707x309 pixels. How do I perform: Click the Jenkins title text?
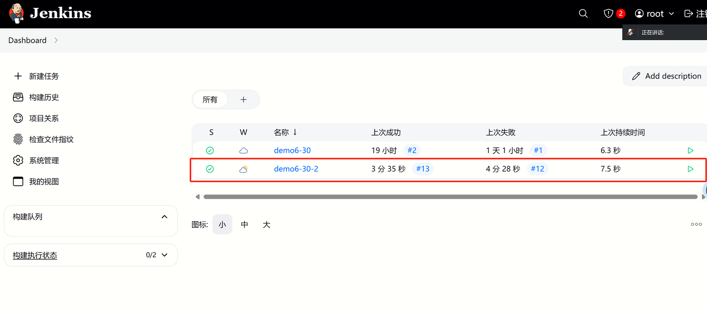61,13
